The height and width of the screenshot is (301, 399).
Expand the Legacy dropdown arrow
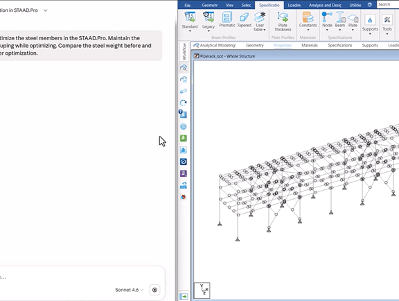click(x=209, y=31)
